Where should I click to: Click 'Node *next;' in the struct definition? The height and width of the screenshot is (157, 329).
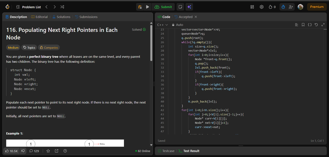click(x=25, y=89)
